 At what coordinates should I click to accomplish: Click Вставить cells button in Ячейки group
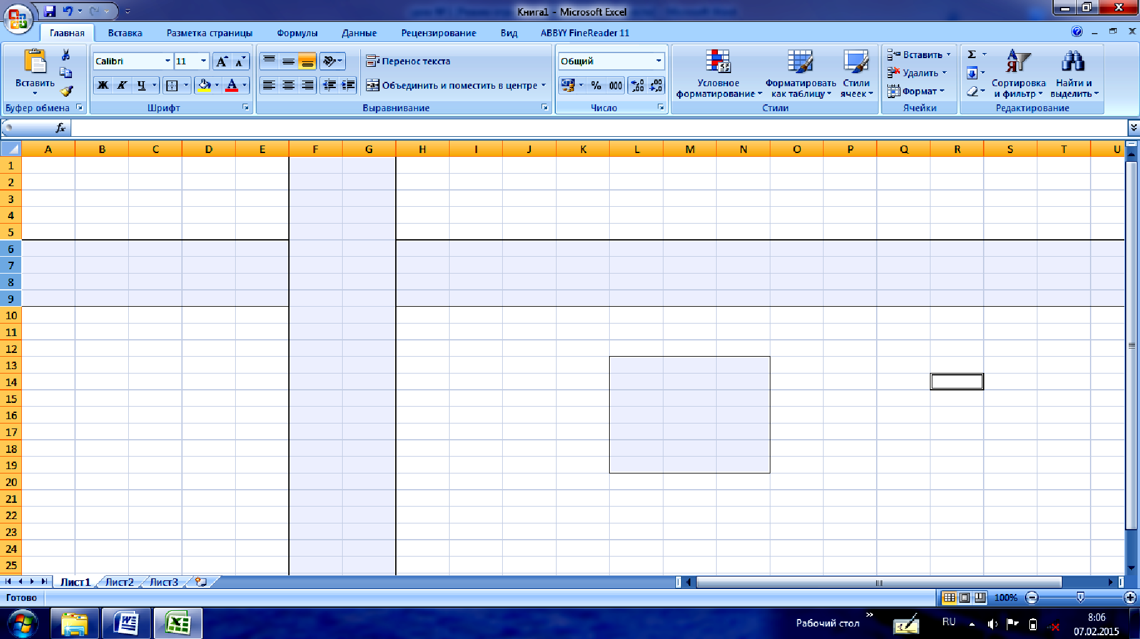pyautogui.click(x=919, y=54)
